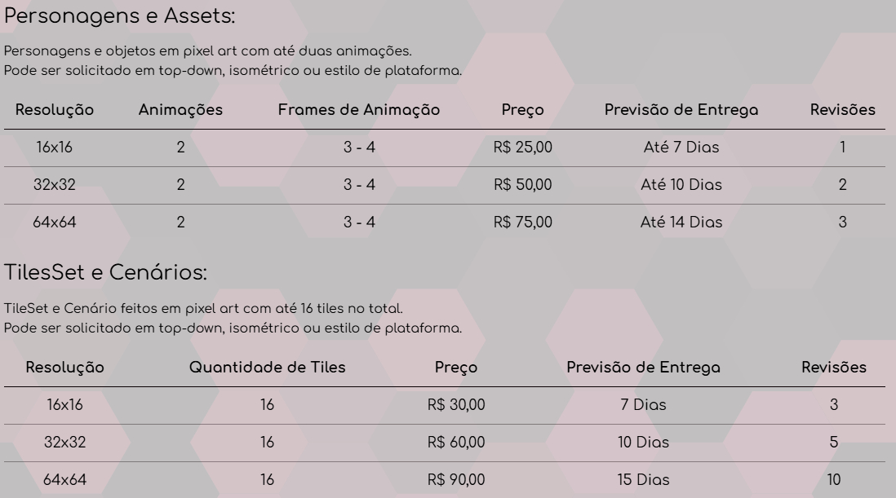The height and width of the screenshot is (498, 896).
Task: Click the "Até 14 Dias" delivery cell
Action: tap(681, 222)
